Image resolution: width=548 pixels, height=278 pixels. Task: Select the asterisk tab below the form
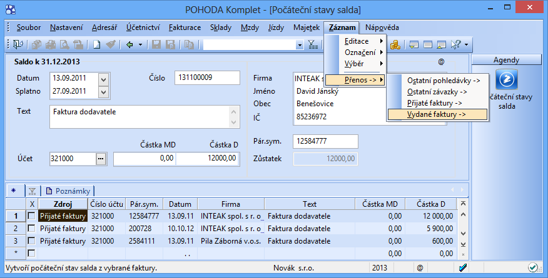tap(14, 191)
